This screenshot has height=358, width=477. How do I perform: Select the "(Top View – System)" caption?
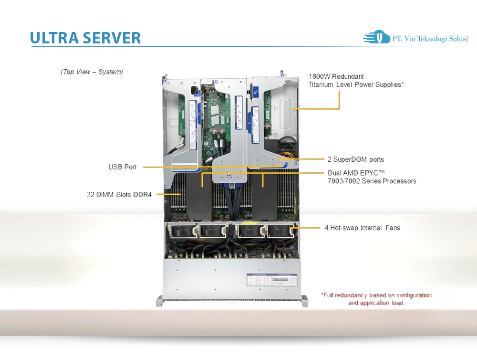click(x=92, y=72)
